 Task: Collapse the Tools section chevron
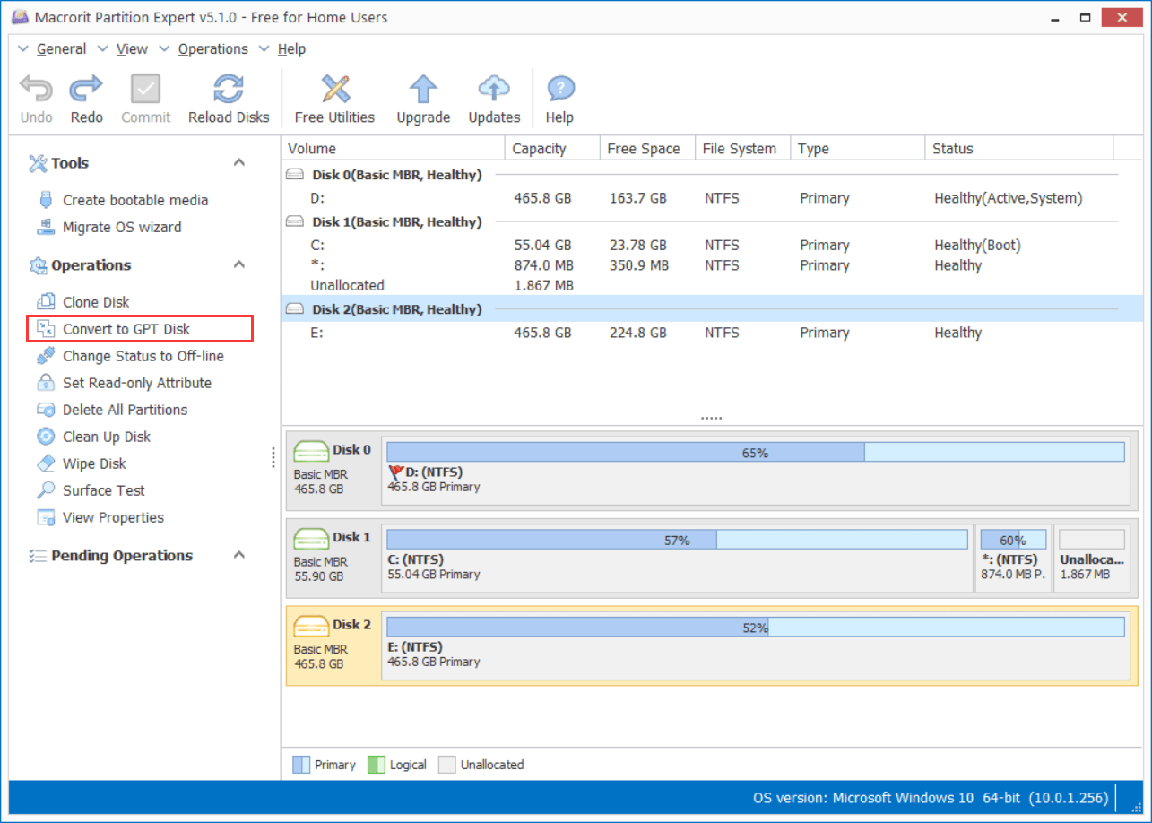click(x=239, y=162)
